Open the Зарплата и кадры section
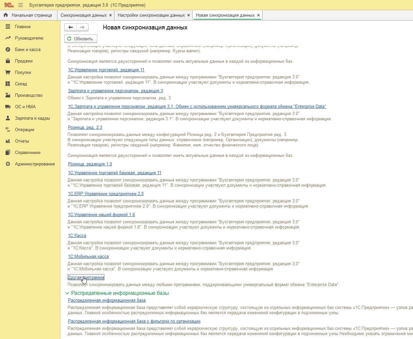The width and height of the screenshot is (413, 339). tap(32, 118)
